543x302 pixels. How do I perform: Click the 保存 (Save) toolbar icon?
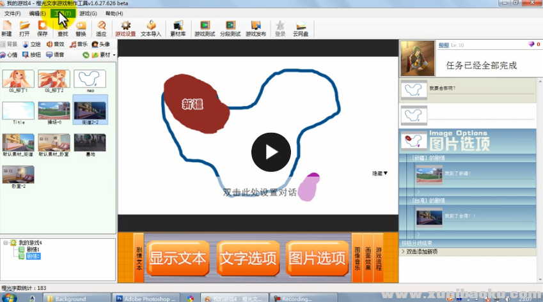pos(42,28)
